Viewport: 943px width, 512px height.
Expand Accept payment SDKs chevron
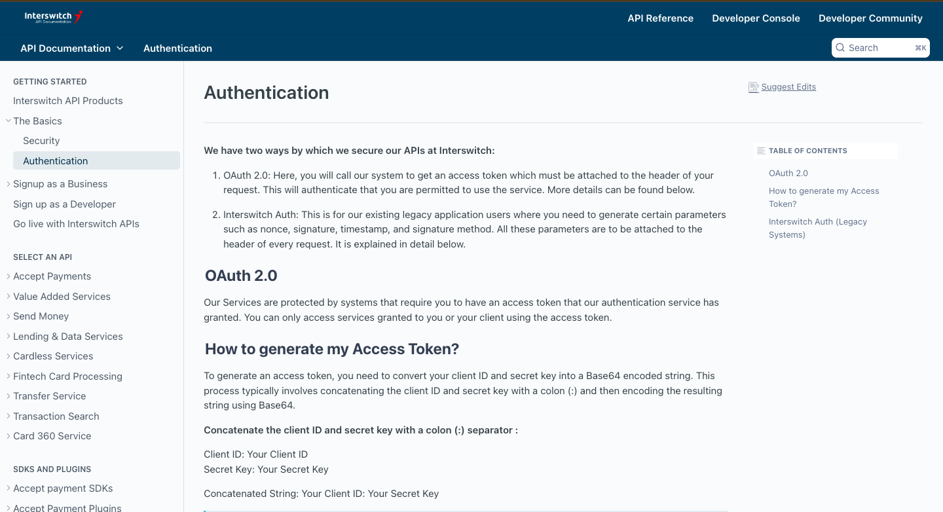click(x=8, y=488)
